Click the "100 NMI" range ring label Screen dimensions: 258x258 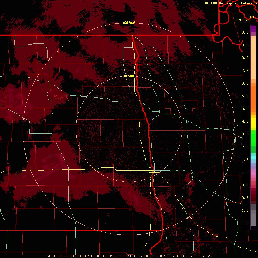pos(129,23)
